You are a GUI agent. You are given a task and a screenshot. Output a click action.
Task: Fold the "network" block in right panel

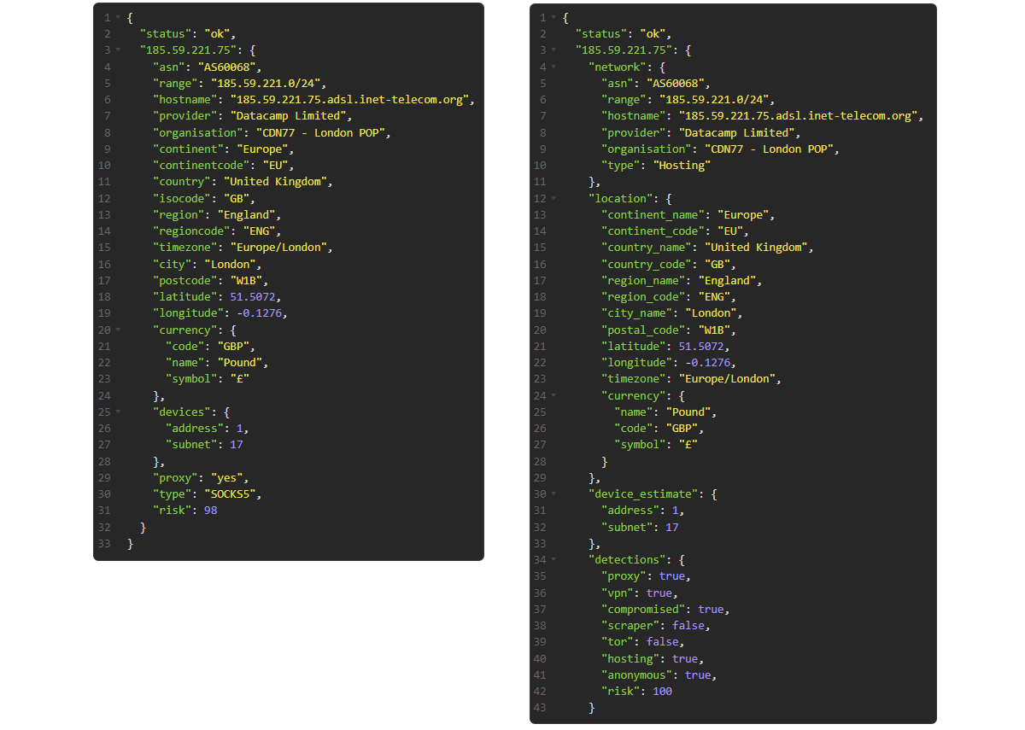554,67
